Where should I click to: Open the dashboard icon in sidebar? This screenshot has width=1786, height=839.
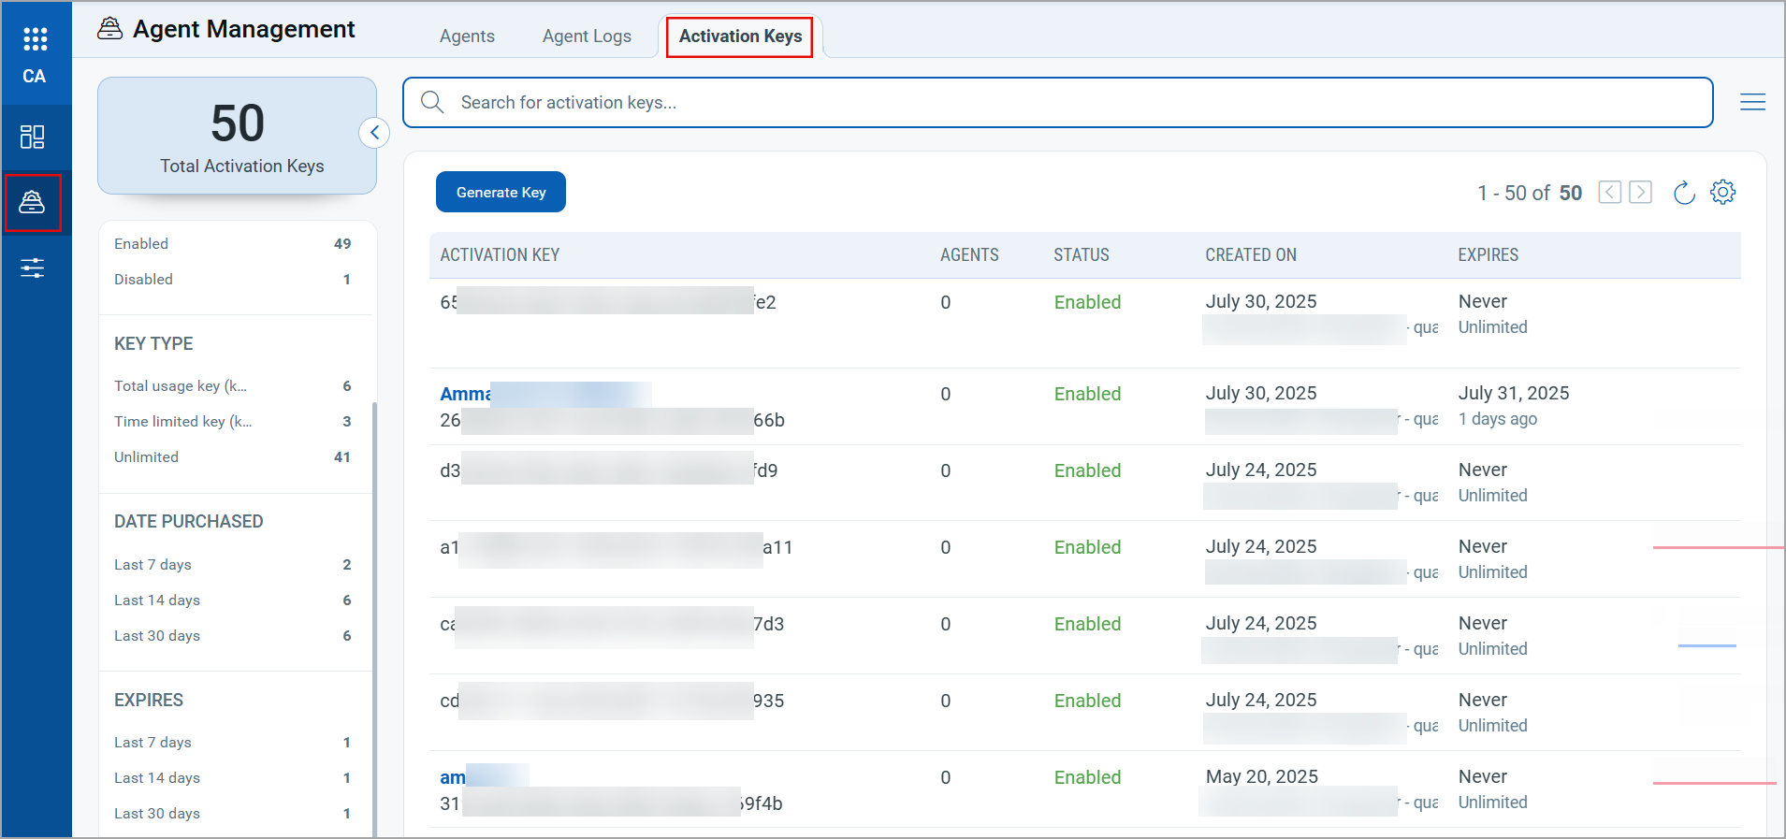(x=33, y=137)
